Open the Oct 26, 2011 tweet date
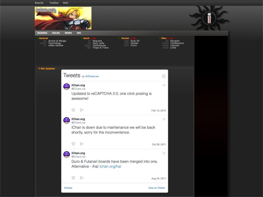The height and width of the screenshot is (197, 263). pos(159,144)
